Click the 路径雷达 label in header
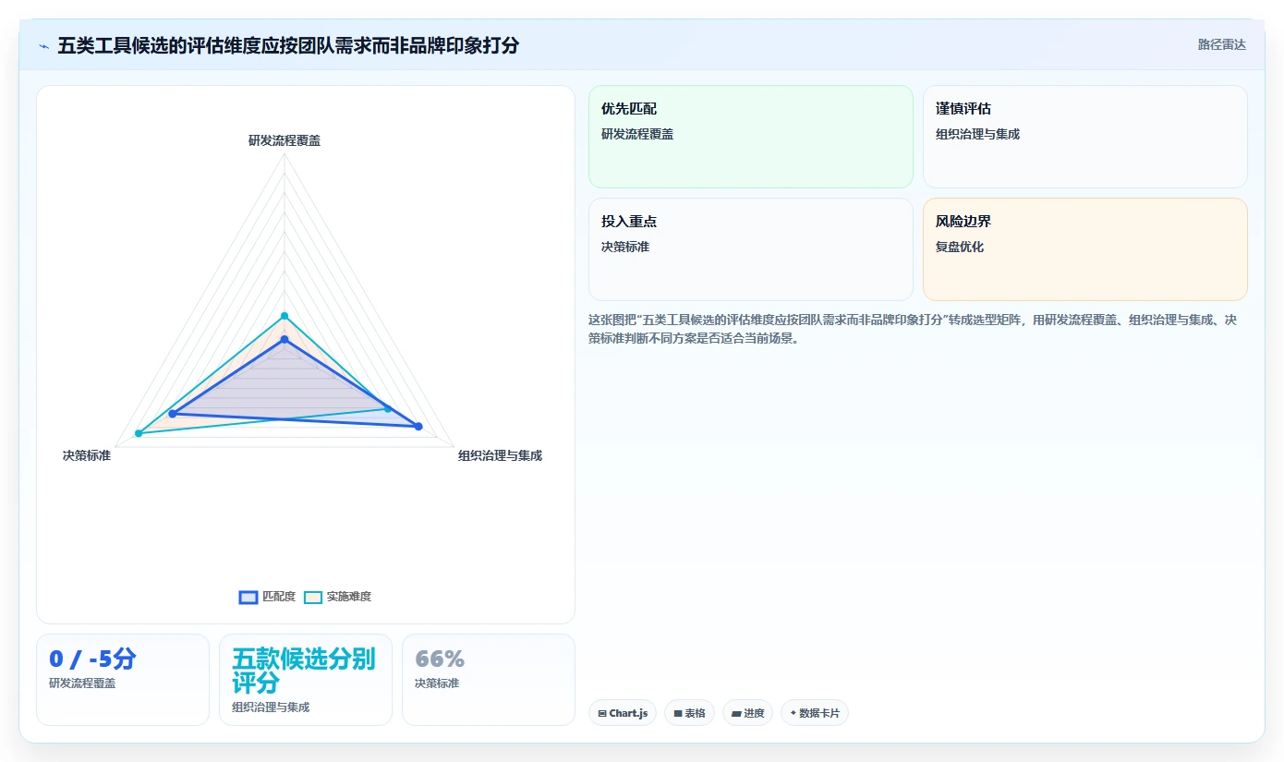This screenshot has width=1284, height=762. pyautogui.click(x=1221, y=44)
